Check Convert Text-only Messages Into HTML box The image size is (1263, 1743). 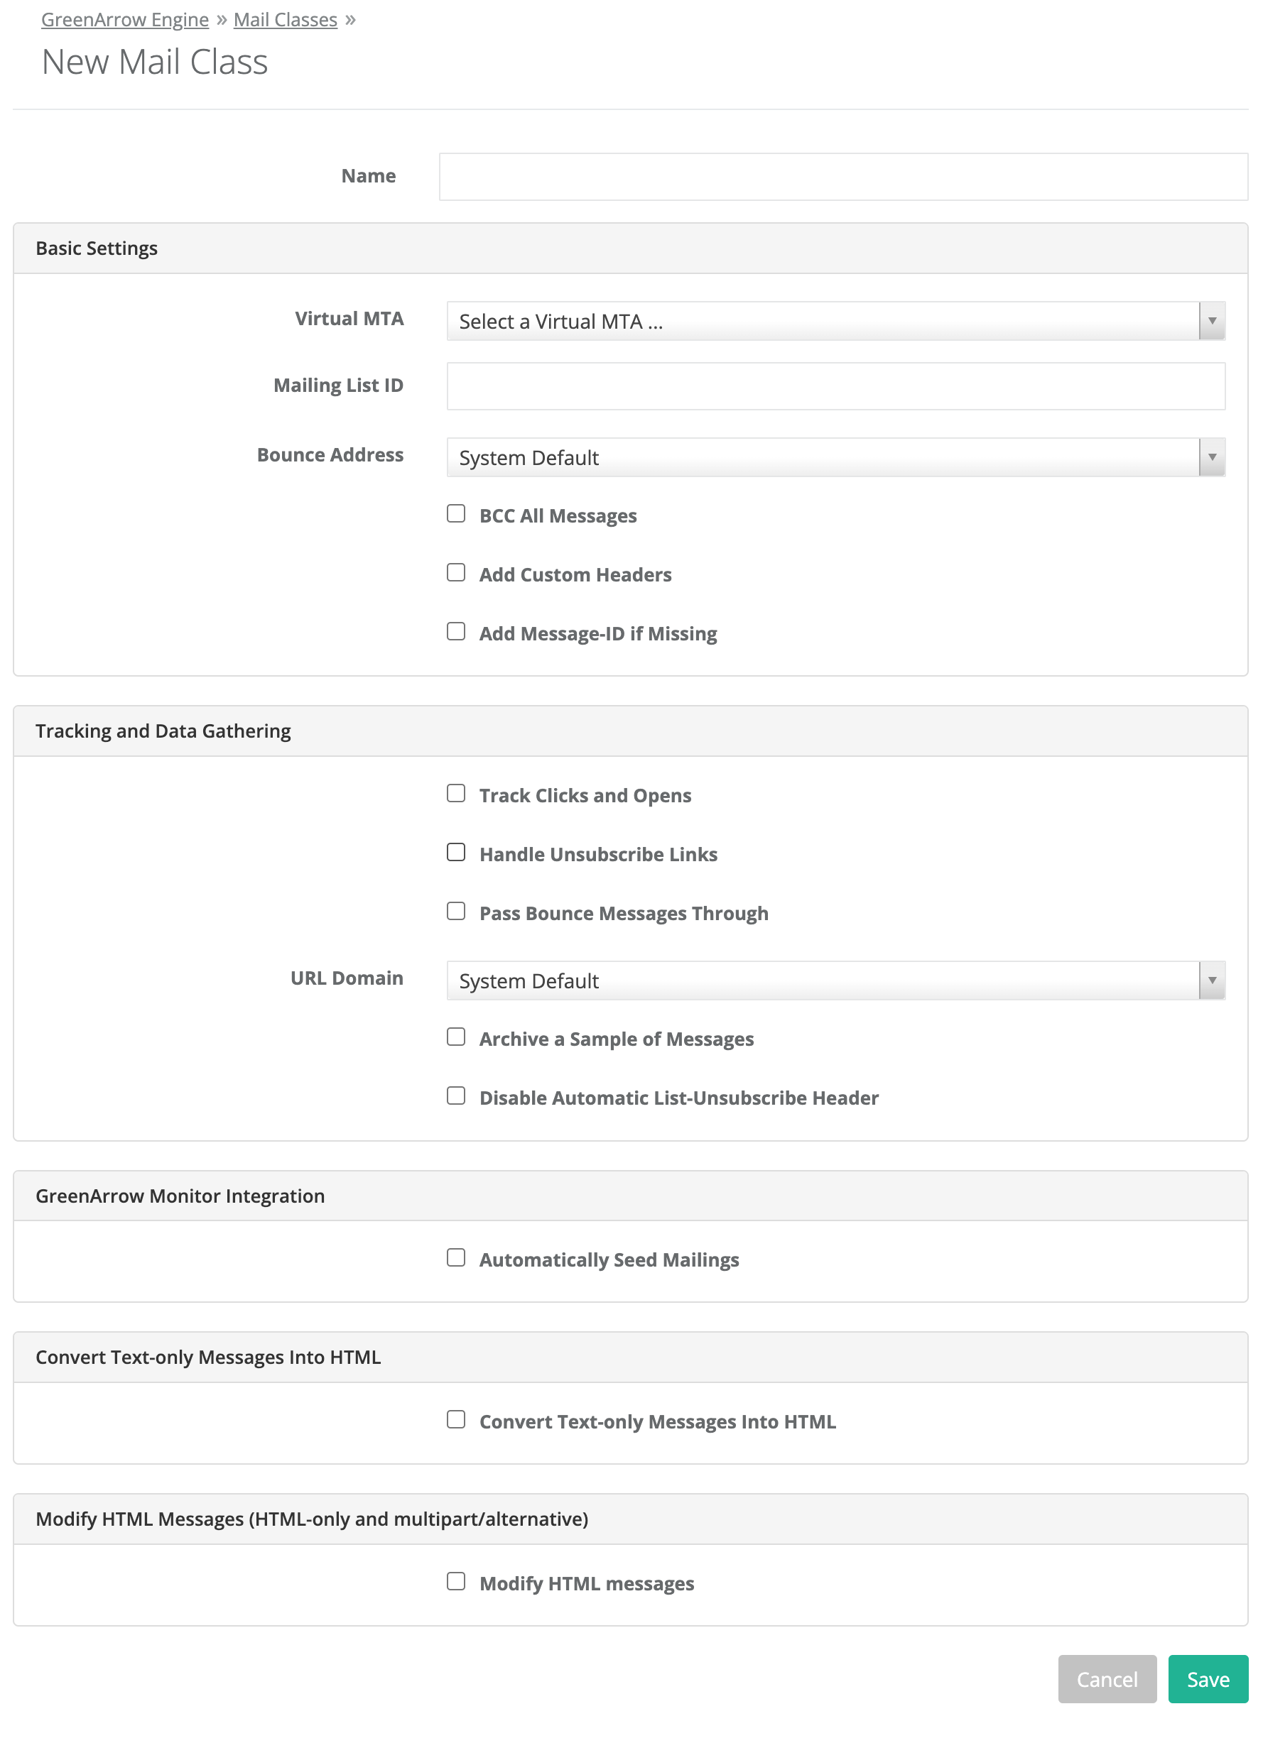(456, 1420)
